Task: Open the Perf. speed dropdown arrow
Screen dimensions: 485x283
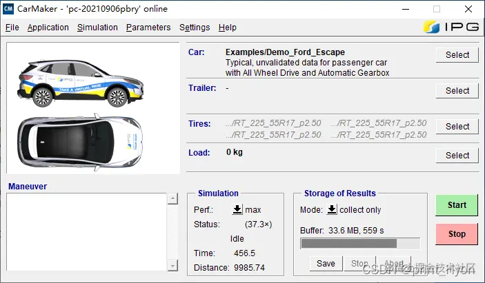Action: coord(237,209)
